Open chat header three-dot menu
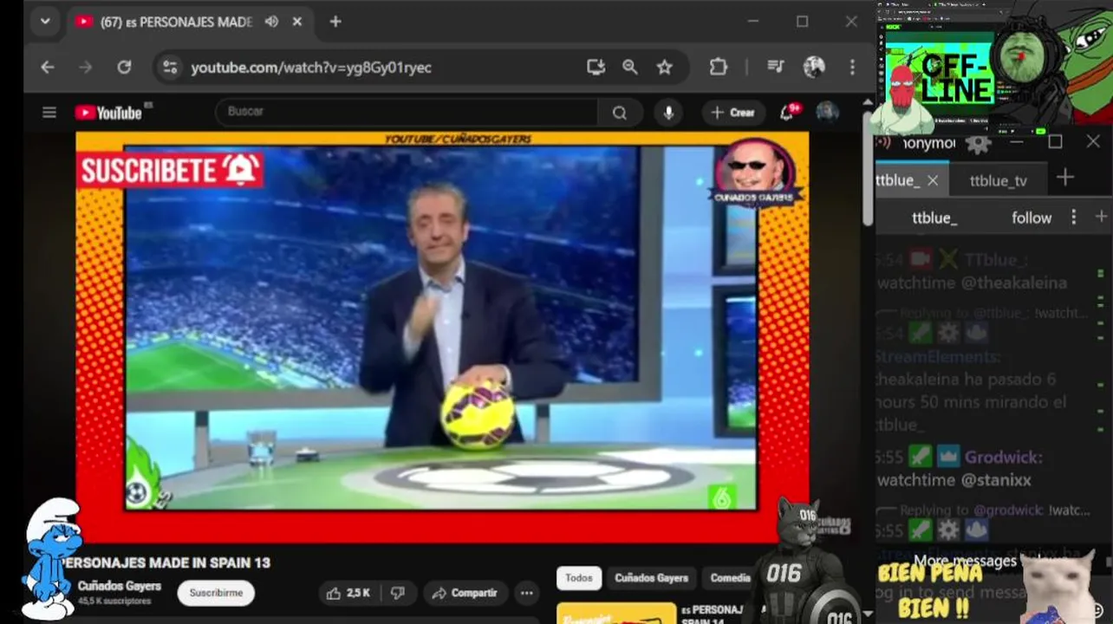Viewport: 1113px width, 624px height. pos(1074,218)
